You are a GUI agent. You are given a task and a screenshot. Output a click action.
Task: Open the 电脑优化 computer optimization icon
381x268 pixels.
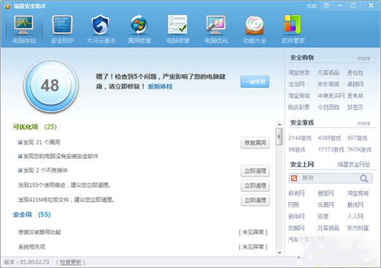[215, 27]
